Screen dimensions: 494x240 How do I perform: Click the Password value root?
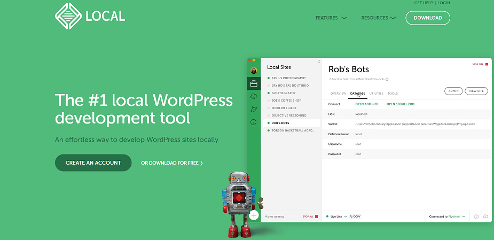(x=358, y=154)
